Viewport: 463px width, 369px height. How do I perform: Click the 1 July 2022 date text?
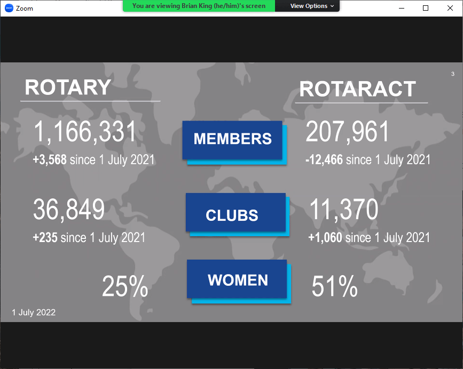click(34, 312)
